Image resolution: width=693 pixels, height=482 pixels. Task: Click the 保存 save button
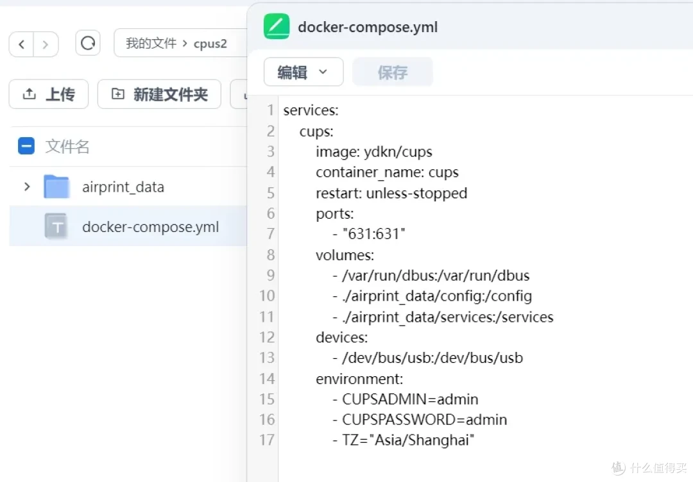click(x=392, y=72)
